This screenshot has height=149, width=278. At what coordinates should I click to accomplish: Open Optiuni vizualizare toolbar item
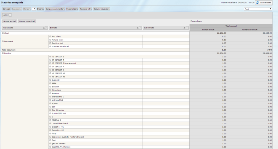pos(101,9)
